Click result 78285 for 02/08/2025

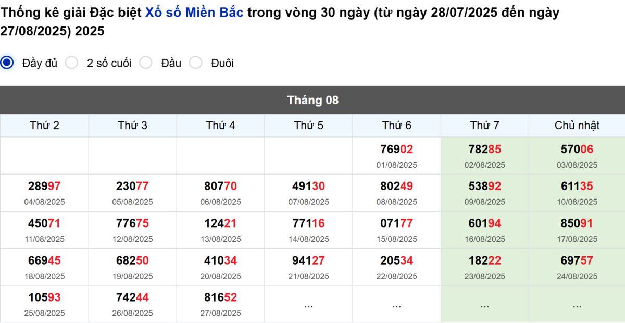(x=484, y=150)
